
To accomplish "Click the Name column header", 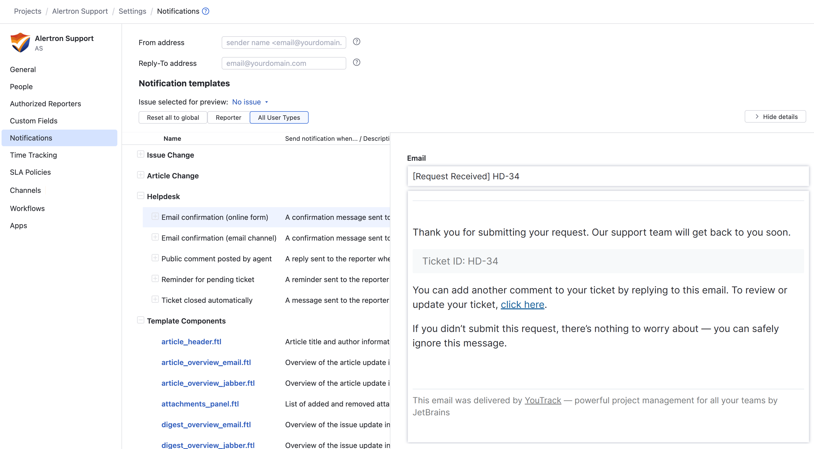I will (x=172, y=138).
